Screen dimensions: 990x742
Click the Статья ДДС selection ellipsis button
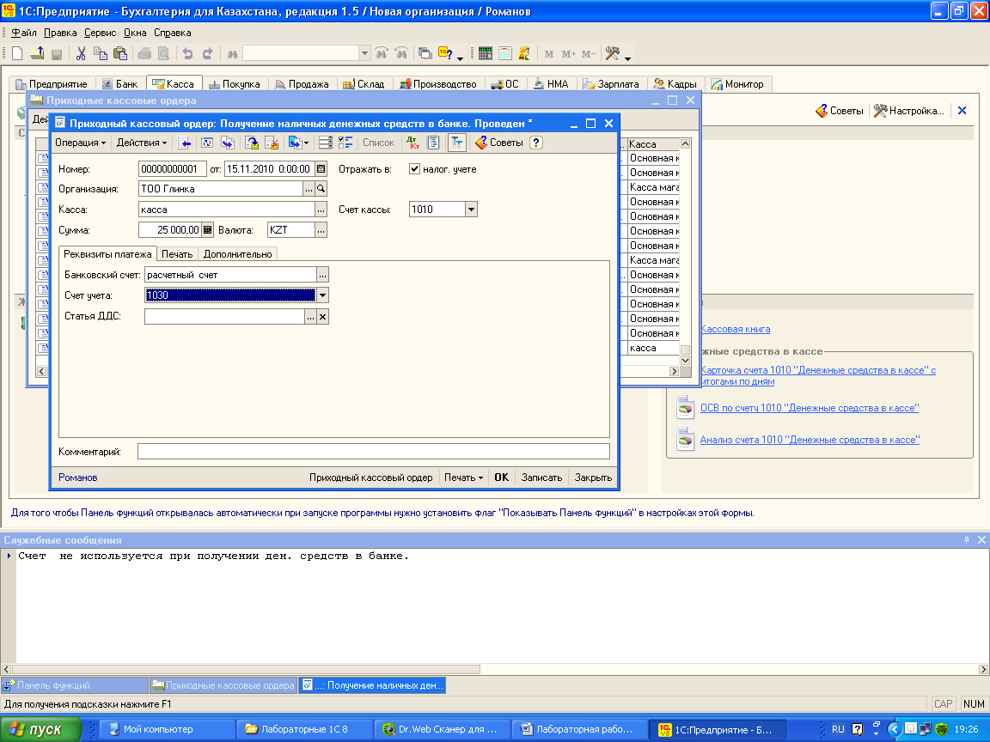tap(310, 317)
